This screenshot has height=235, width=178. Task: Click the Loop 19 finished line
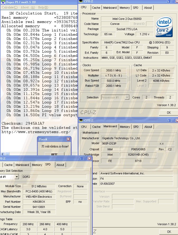pyautogui.click(x=42, y=111)
